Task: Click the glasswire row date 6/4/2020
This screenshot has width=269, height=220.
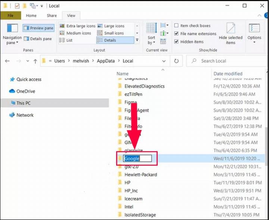Action: [235, 151]
